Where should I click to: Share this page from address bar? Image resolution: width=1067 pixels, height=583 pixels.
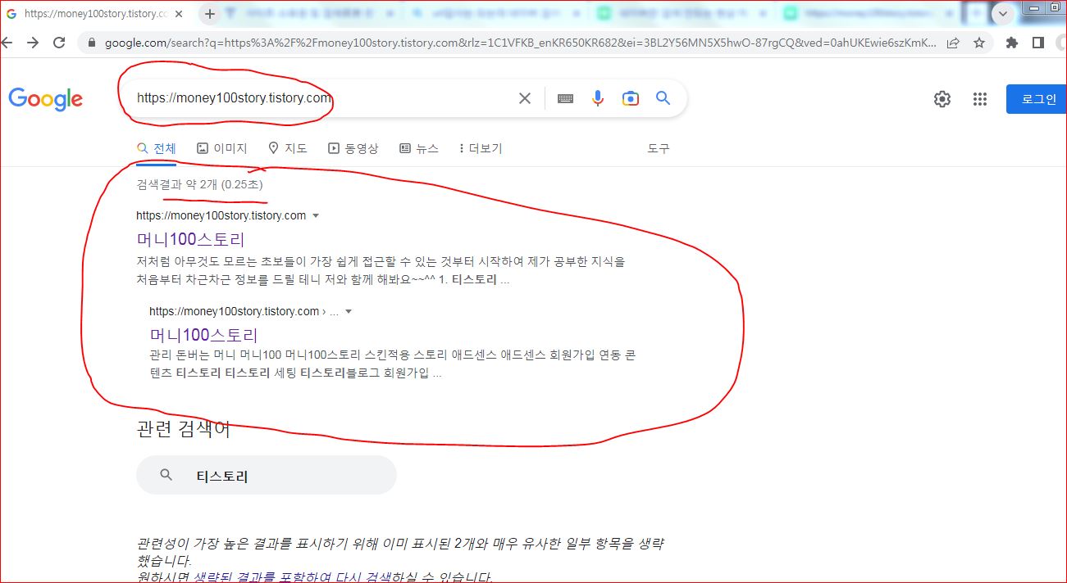point(953,43)
